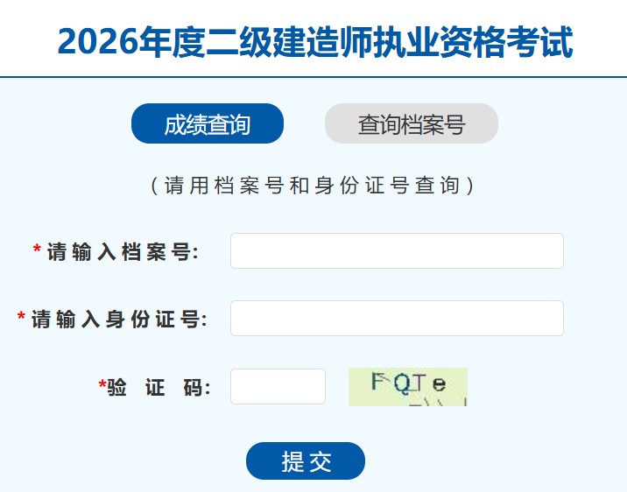
Task: Focus the 身份证号 input field
Action: pos(397,318)
